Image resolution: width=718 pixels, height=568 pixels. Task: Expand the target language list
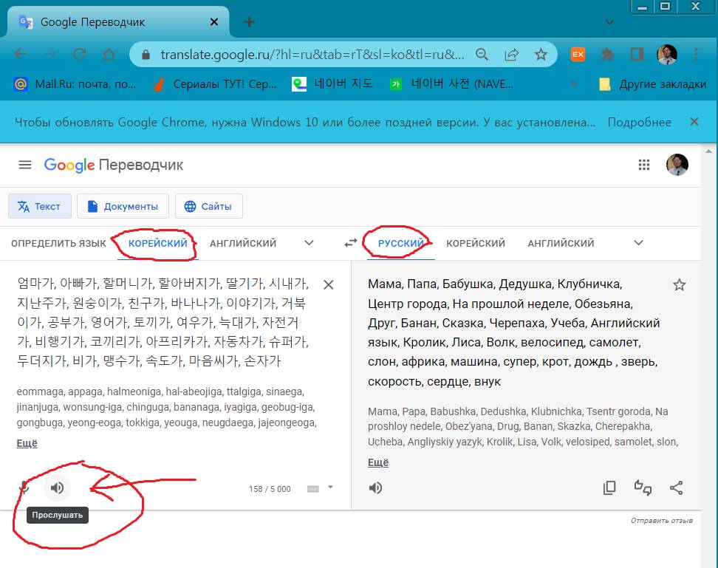639,243
